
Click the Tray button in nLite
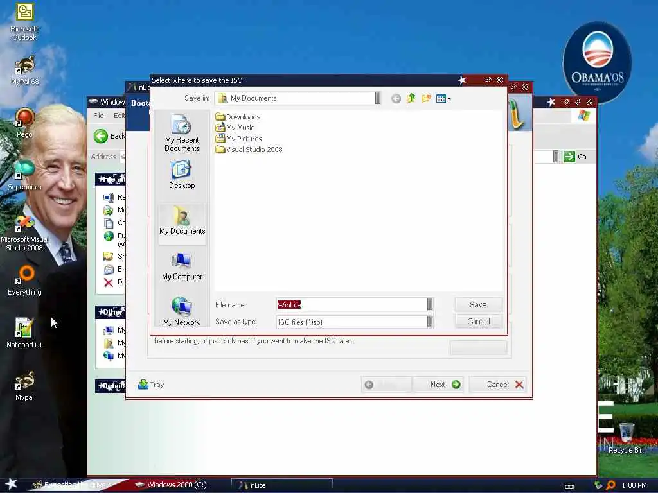(151, 385)
